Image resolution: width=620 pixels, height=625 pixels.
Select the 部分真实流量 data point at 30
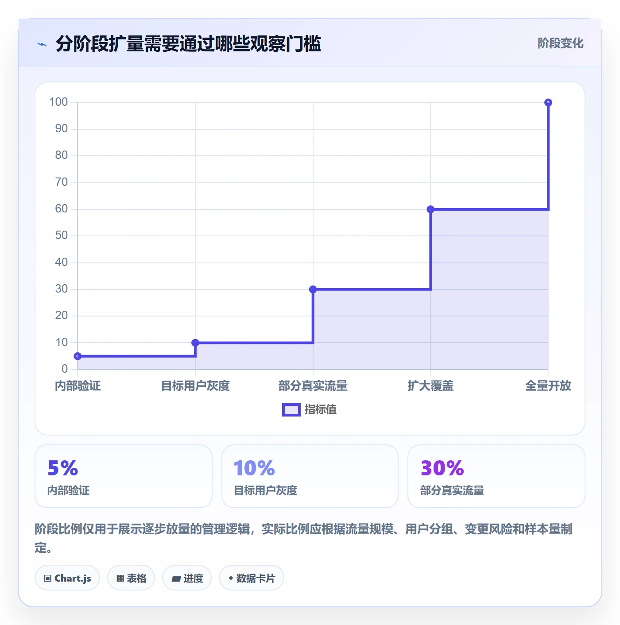(x=313, y=289)
